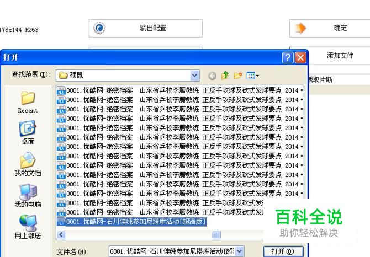
Task: Click the 打开(O) open button
Action: [x=283, y=251]
